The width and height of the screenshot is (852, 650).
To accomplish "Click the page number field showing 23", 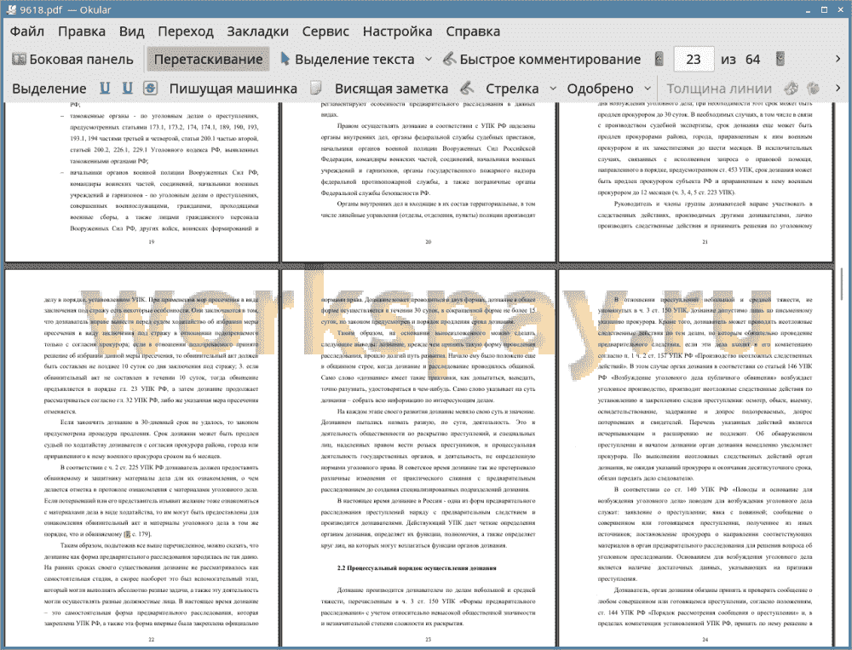I will 694,60.
